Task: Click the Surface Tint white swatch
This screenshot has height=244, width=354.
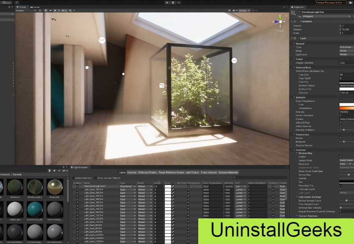Action: pos(347,89)
